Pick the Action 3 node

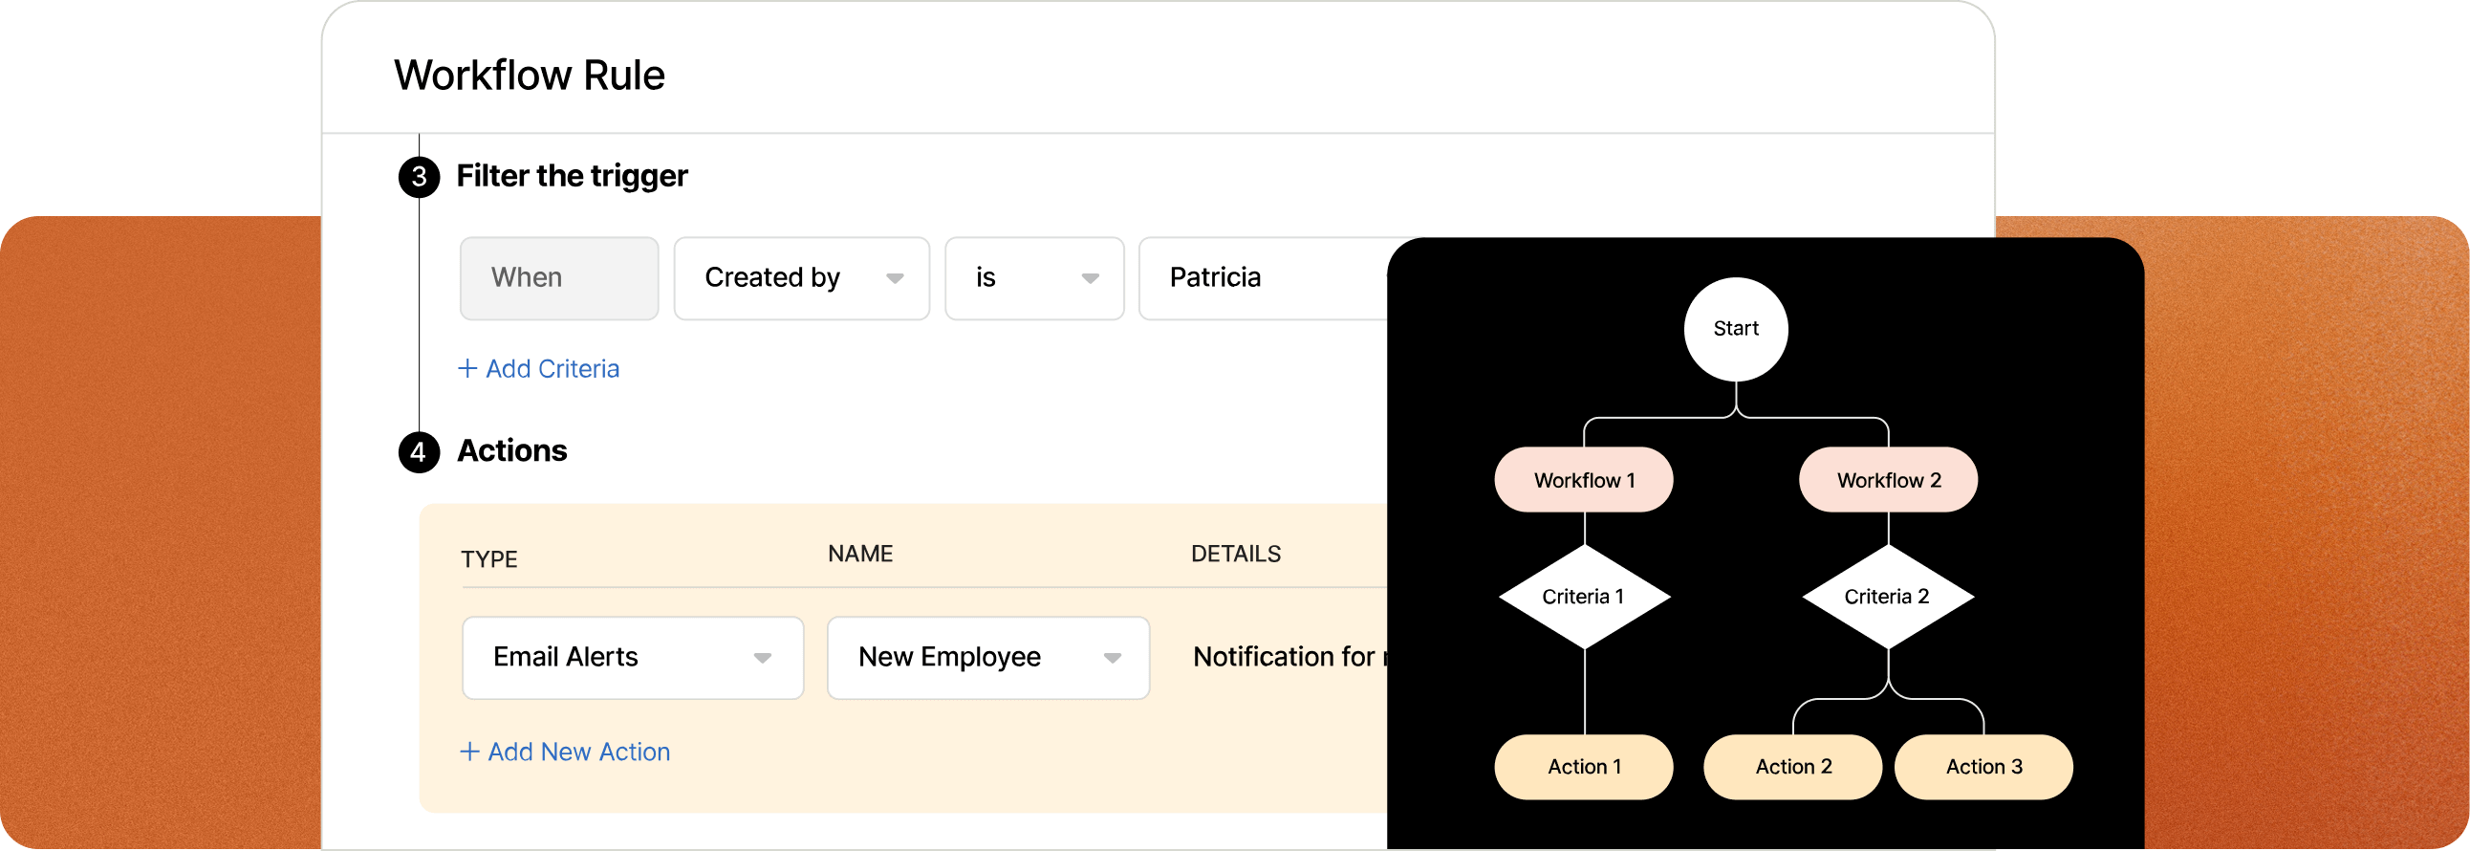click(1983, 767)
